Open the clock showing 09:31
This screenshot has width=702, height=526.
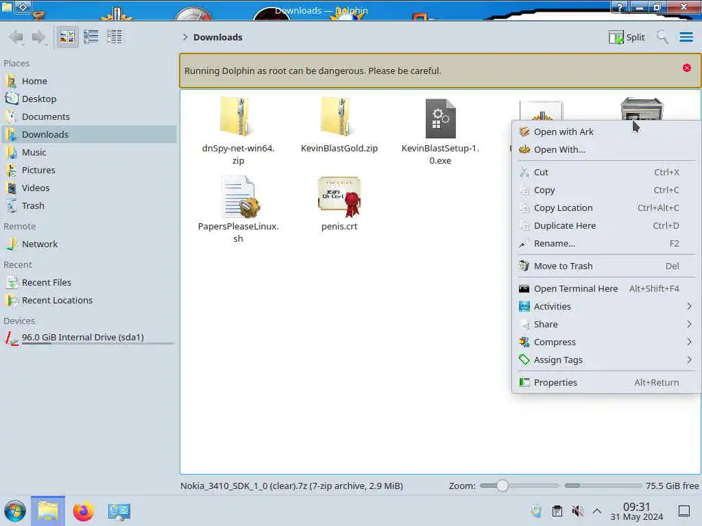pyautogui.click(x=636, y=511)
